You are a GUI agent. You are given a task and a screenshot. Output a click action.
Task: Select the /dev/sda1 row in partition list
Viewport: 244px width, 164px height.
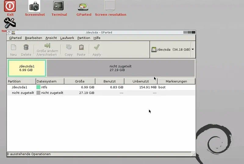[101, 87]
